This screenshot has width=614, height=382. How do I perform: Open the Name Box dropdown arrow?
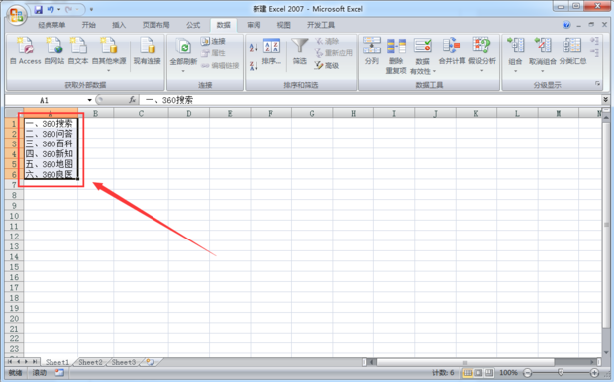(90, 100)
